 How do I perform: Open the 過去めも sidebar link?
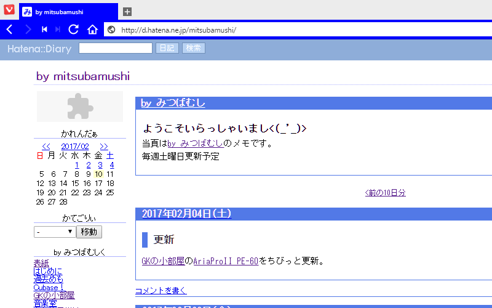(x=49, y=279)
